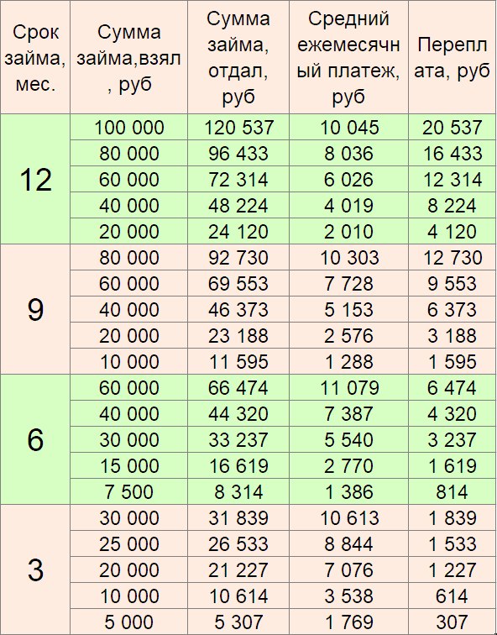The height and width of the screenshot is (635, 497).
Task: Select the monthly payment cell 11 079
Action: point(348,387)
